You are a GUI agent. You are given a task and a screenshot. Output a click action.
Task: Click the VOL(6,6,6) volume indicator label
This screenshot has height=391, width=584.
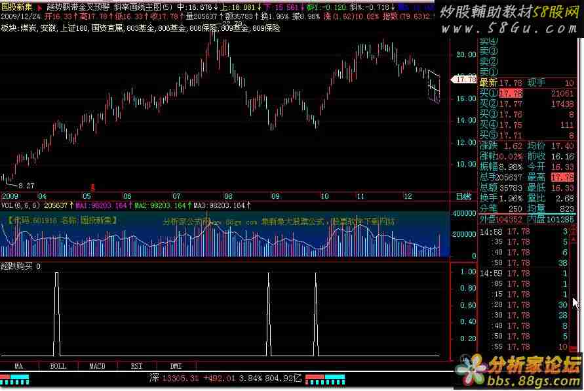pos(21,205)
